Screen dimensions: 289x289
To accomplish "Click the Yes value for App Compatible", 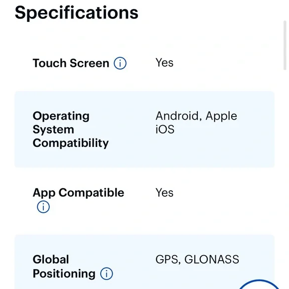I will click(164, 193).
